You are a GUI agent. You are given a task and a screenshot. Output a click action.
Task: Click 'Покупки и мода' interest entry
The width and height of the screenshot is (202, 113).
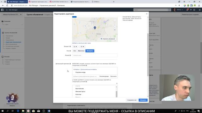click(80, 73)
